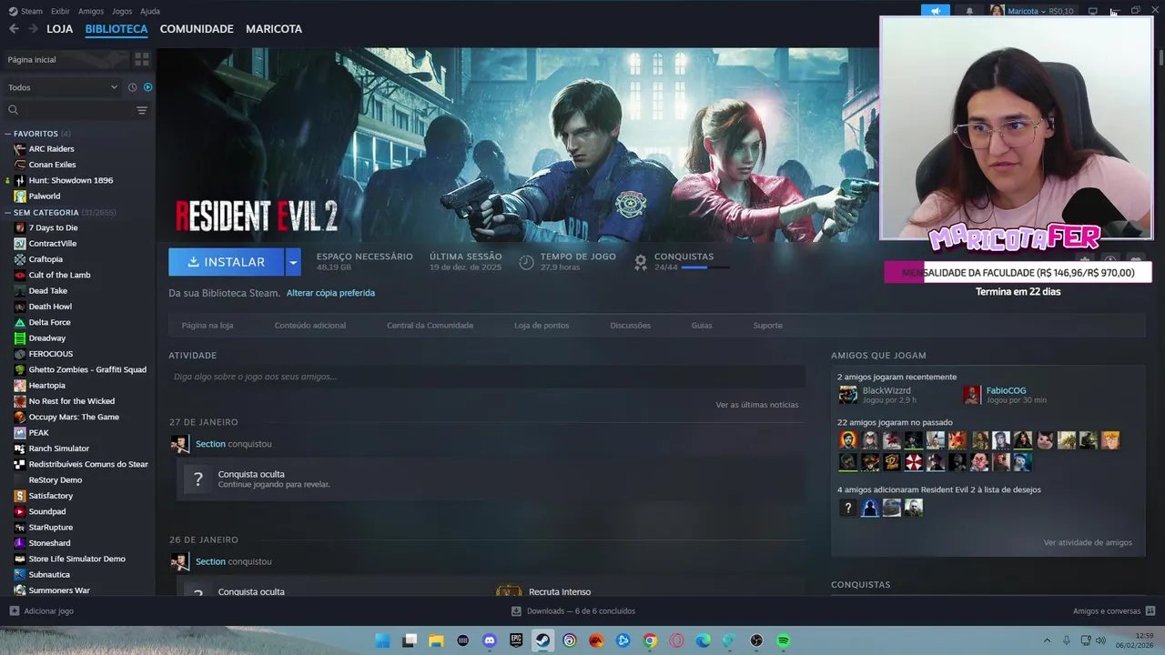
Task: Open Steam from the taskbar
Action: pos(542,640)
